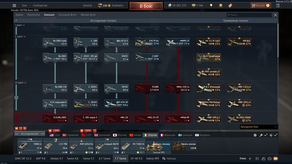Open the lightbulb research points icon
The width and height of the screenshot is (292, 164).
pos(211,5)
